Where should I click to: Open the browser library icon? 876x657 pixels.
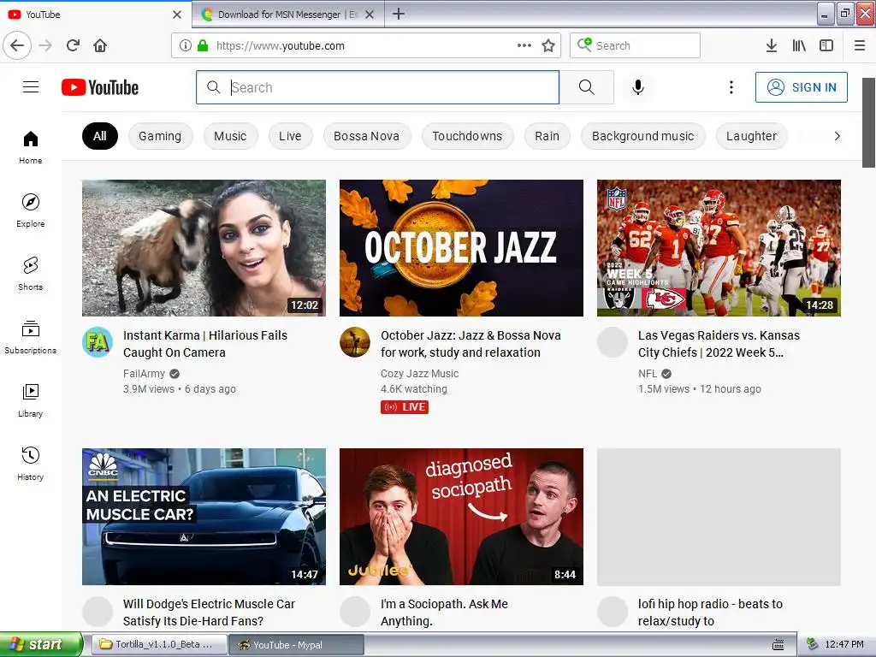799,45
